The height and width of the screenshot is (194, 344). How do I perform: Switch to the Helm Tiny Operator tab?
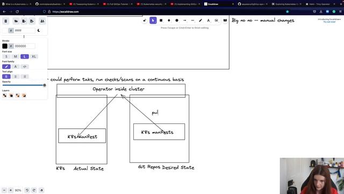point(320,4)
